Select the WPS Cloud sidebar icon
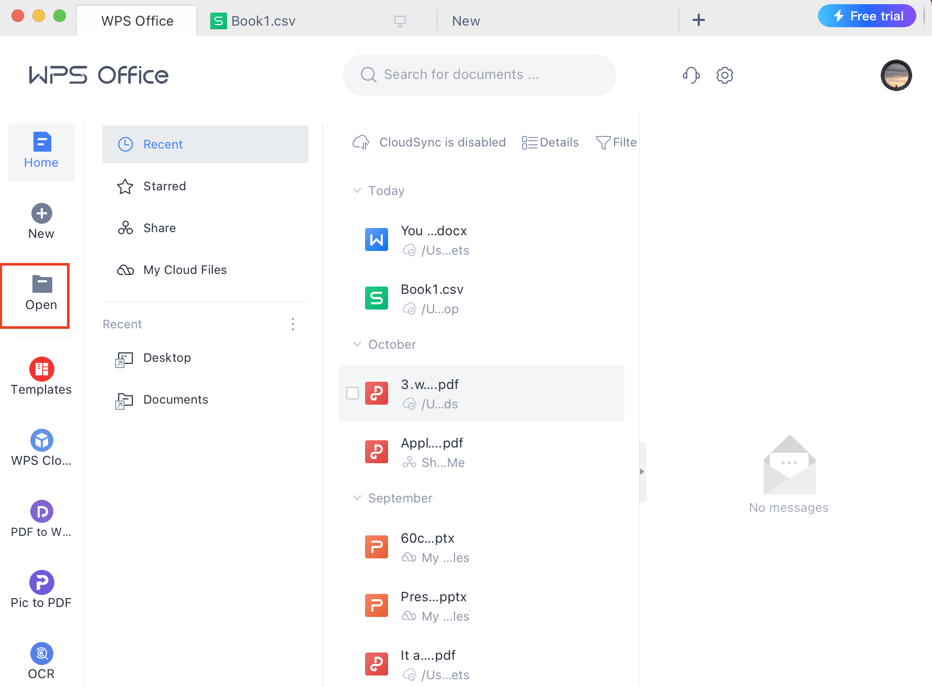The width and height of the screenshot is (932, 687). (x=41, y=447)
